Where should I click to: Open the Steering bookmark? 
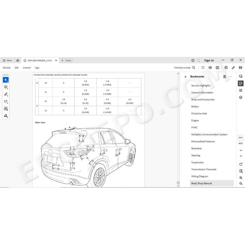[x=196, y=155]
